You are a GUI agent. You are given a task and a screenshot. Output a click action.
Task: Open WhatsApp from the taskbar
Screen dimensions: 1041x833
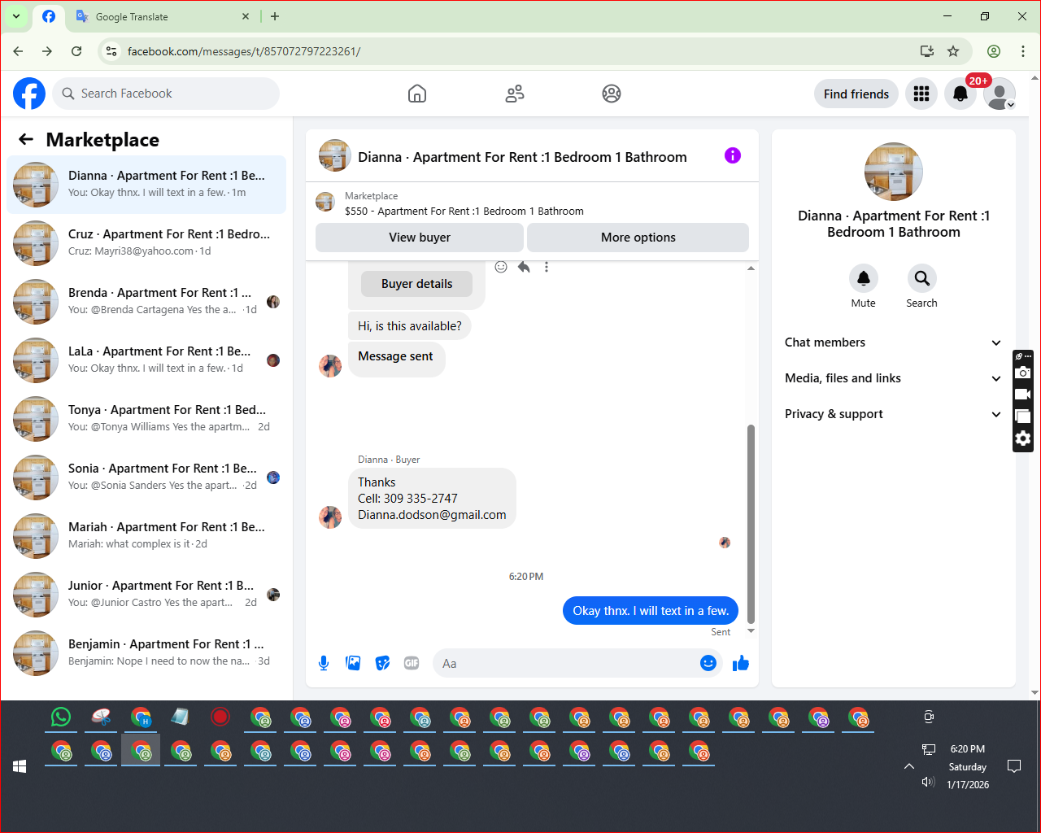tap(61, 717)
